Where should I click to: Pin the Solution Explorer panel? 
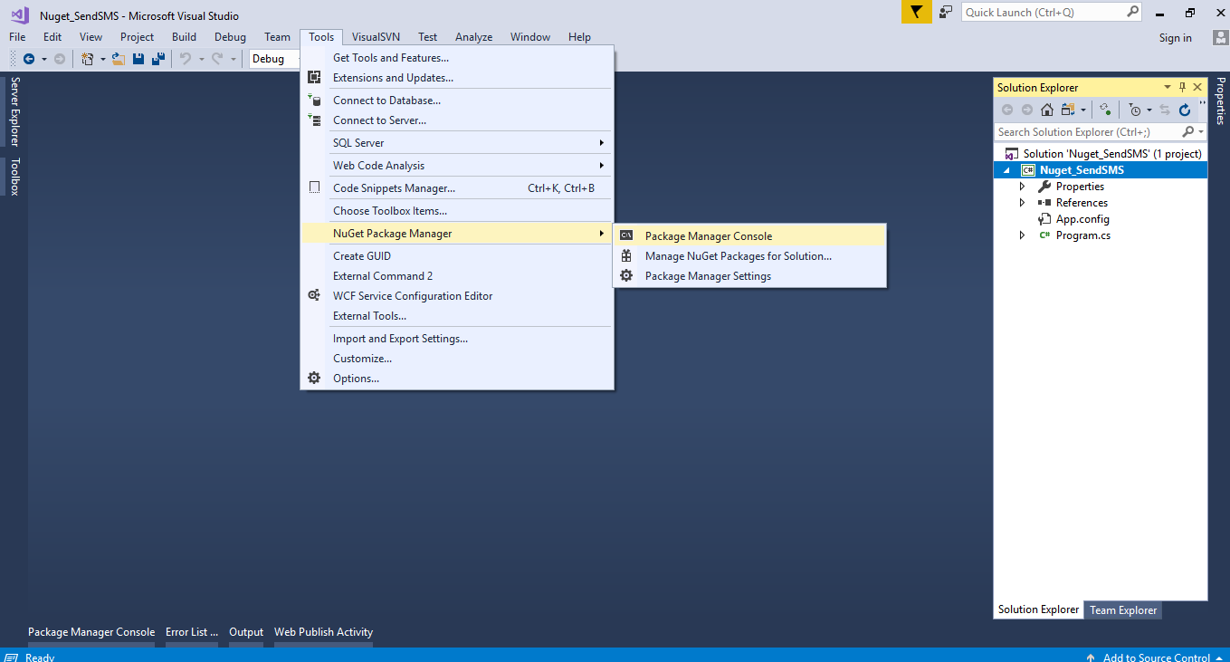coord(1184,87)
